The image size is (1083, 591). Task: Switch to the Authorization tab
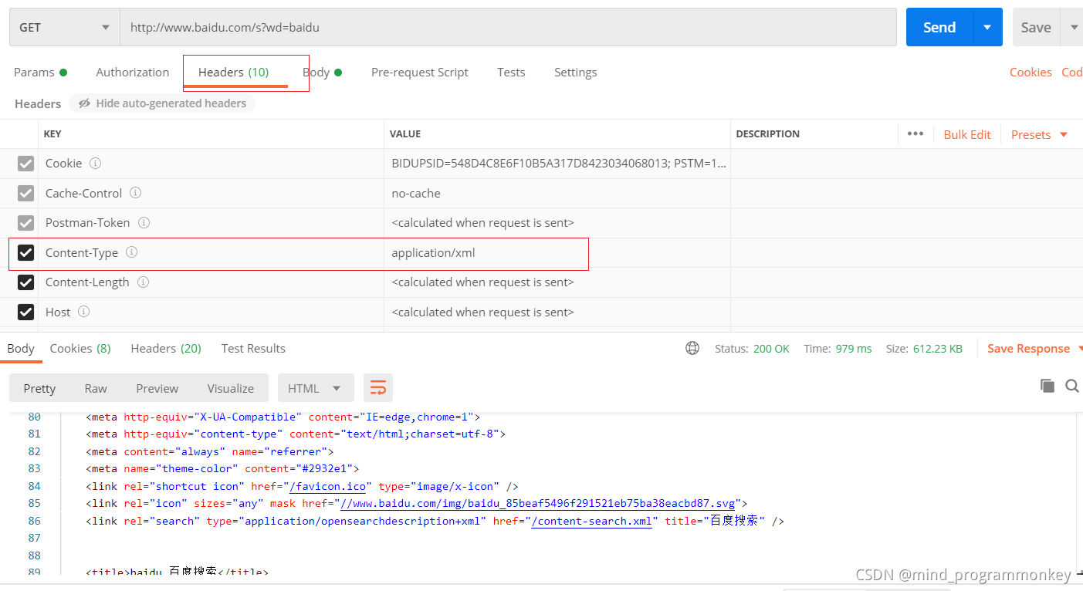click(x=132, y=72)
